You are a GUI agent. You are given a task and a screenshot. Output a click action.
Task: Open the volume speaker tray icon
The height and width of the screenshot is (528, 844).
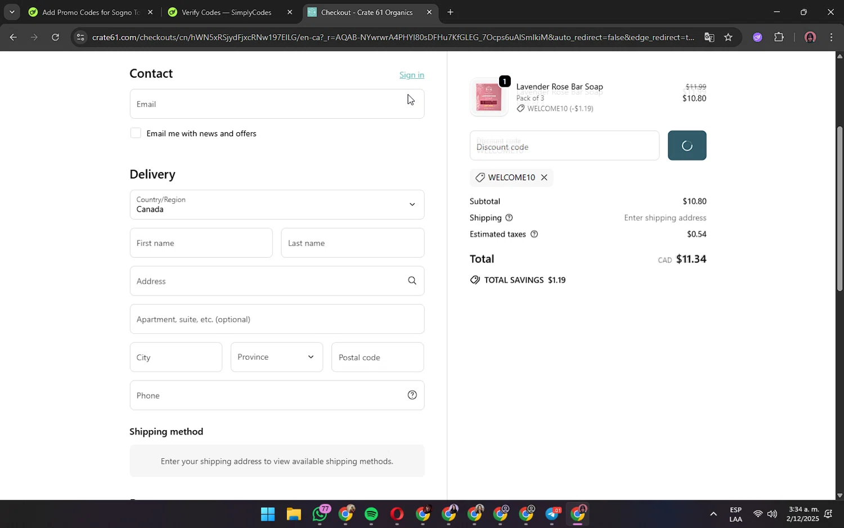(772, 514)
